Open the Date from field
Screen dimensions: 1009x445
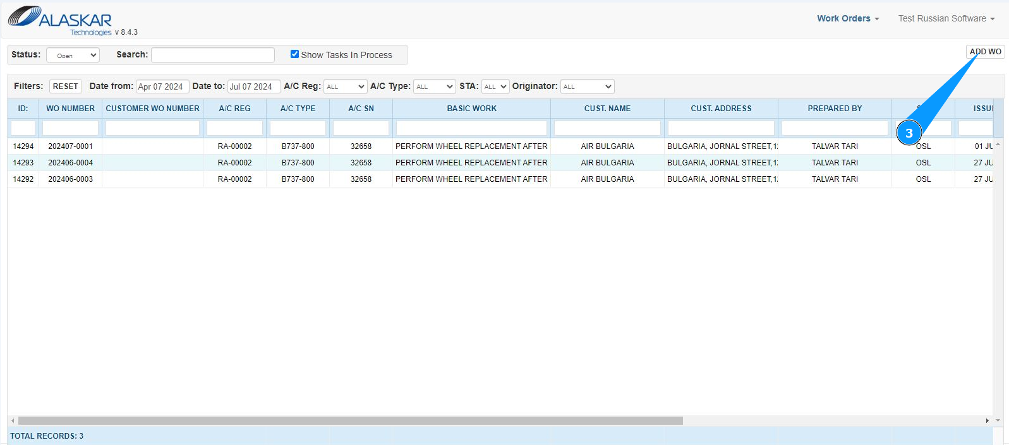162,86
